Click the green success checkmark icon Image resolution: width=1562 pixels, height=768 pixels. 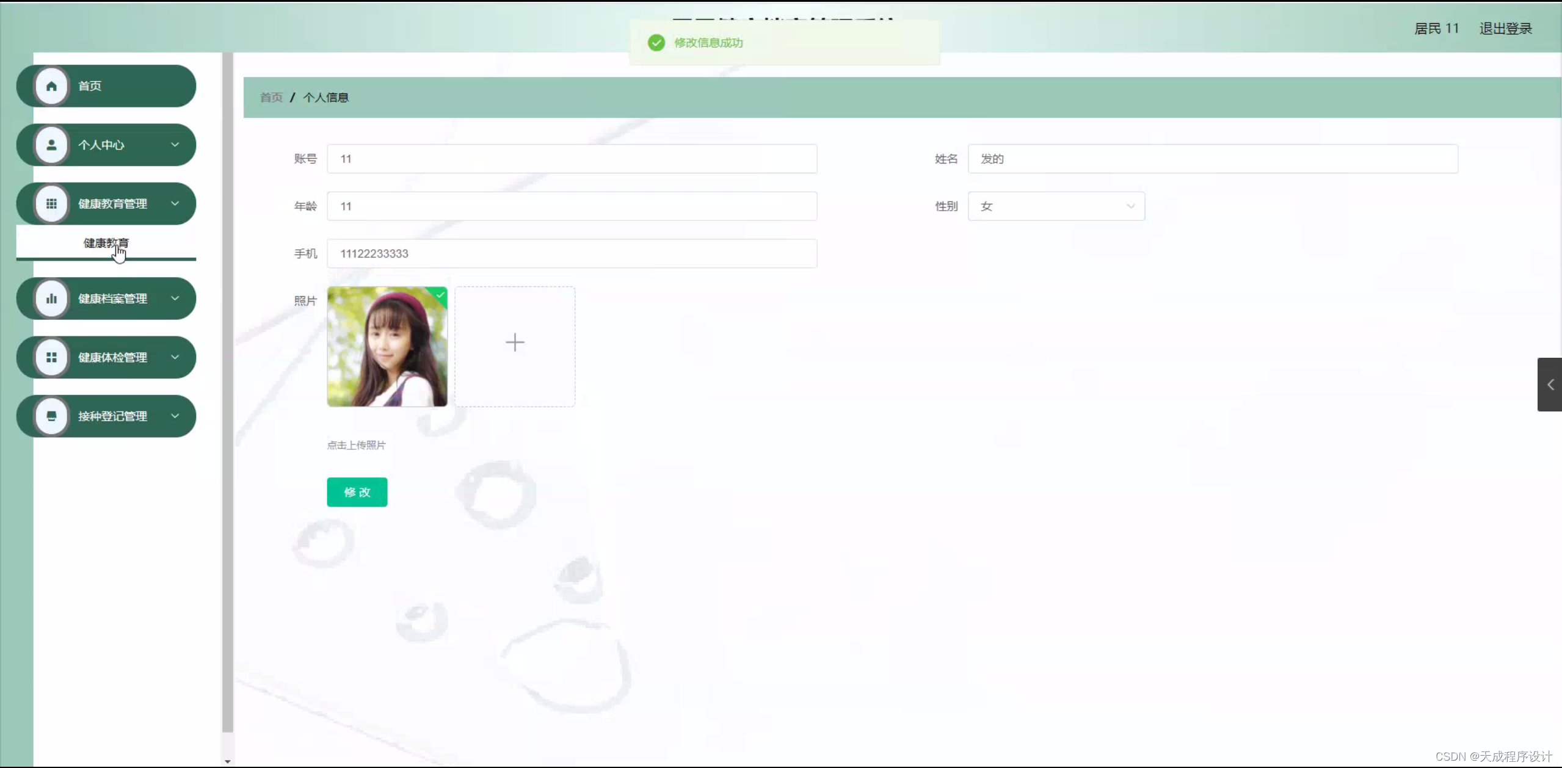tap(656, 43)
